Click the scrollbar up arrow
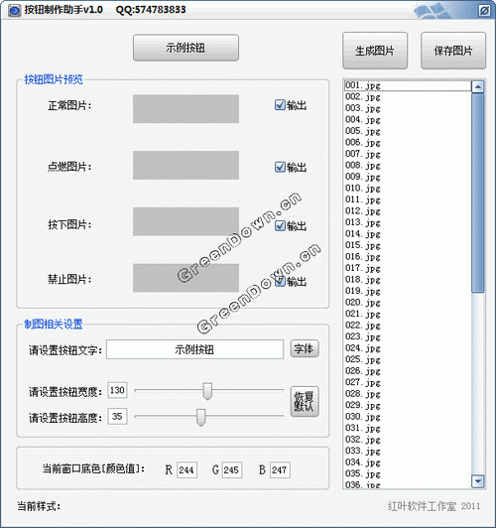Viewport: 496px width, 528px height. (478, 87)
